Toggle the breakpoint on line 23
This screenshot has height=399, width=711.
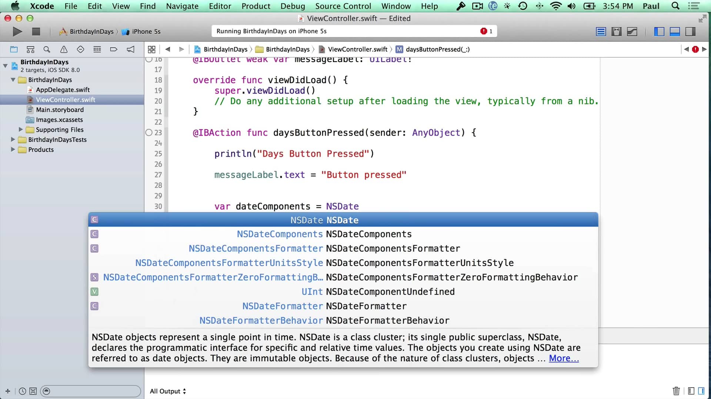pos(149,133)
